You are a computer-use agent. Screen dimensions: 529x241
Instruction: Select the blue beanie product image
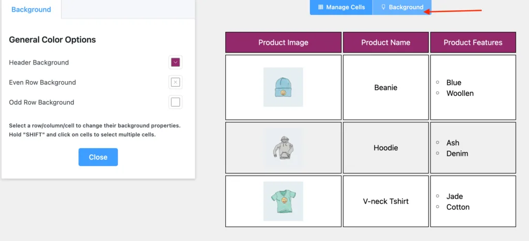[x=283, y=87]
